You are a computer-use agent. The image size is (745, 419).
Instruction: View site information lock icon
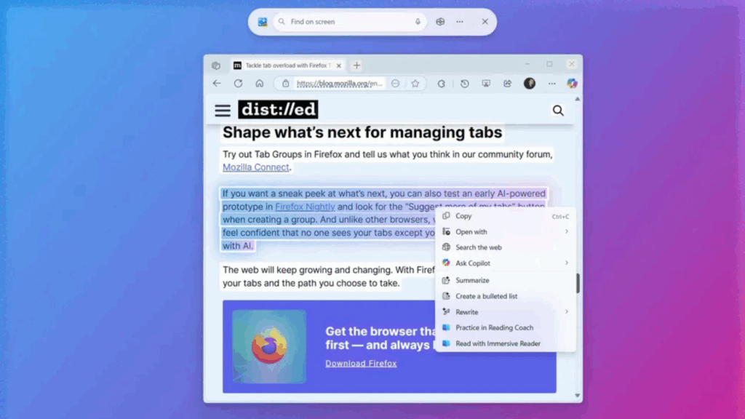(285, 84)
